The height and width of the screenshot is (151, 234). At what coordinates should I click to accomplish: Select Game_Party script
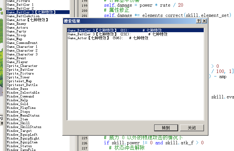pos(16,32)
